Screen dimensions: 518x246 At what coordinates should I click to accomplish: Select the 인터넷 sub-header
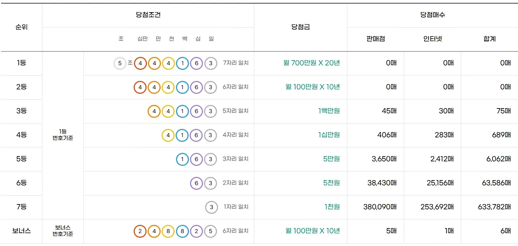click(433, 39)
